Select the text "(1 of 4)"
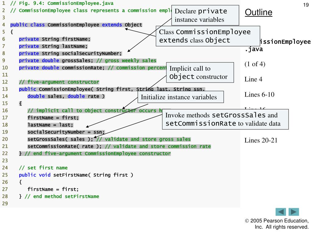The width and height of the screenshot is (312, 234). [x=255, y=64]
